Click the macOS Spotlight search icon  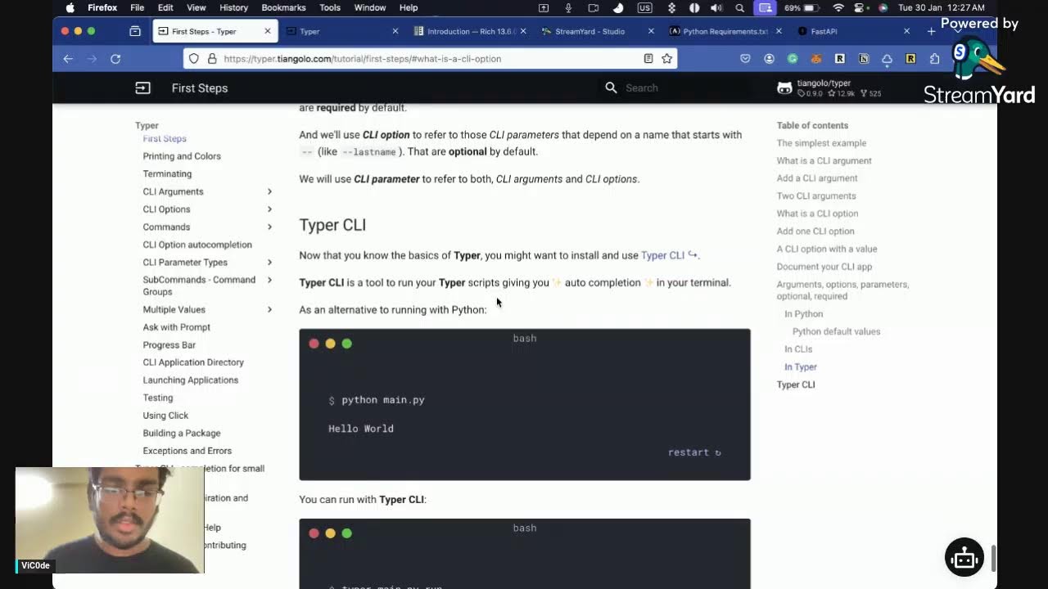tap(739, 8)
